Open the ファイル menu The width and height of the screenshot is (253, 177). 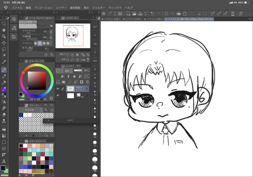(x=17, y=8)
